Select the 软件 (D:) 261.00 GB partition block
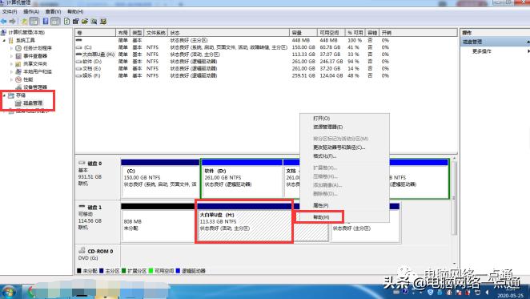This screenshot has width=530, height=299. click(x=242, y=179)
